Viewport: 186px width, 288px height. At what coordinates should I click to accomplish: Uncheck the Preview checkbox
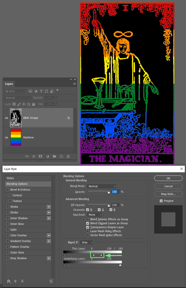[161, 201]
